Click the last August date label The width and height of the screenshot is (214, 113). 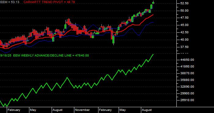pyautogui.click(x=147, y=110)
